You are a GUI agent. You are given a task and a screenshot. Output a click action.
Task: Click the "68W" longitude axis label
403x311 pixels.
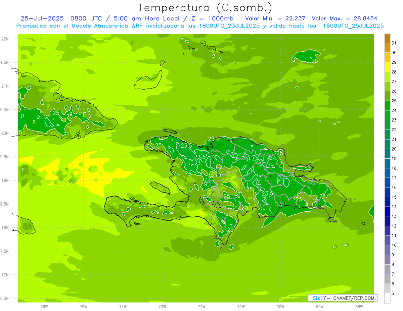(x=359, y=307)
